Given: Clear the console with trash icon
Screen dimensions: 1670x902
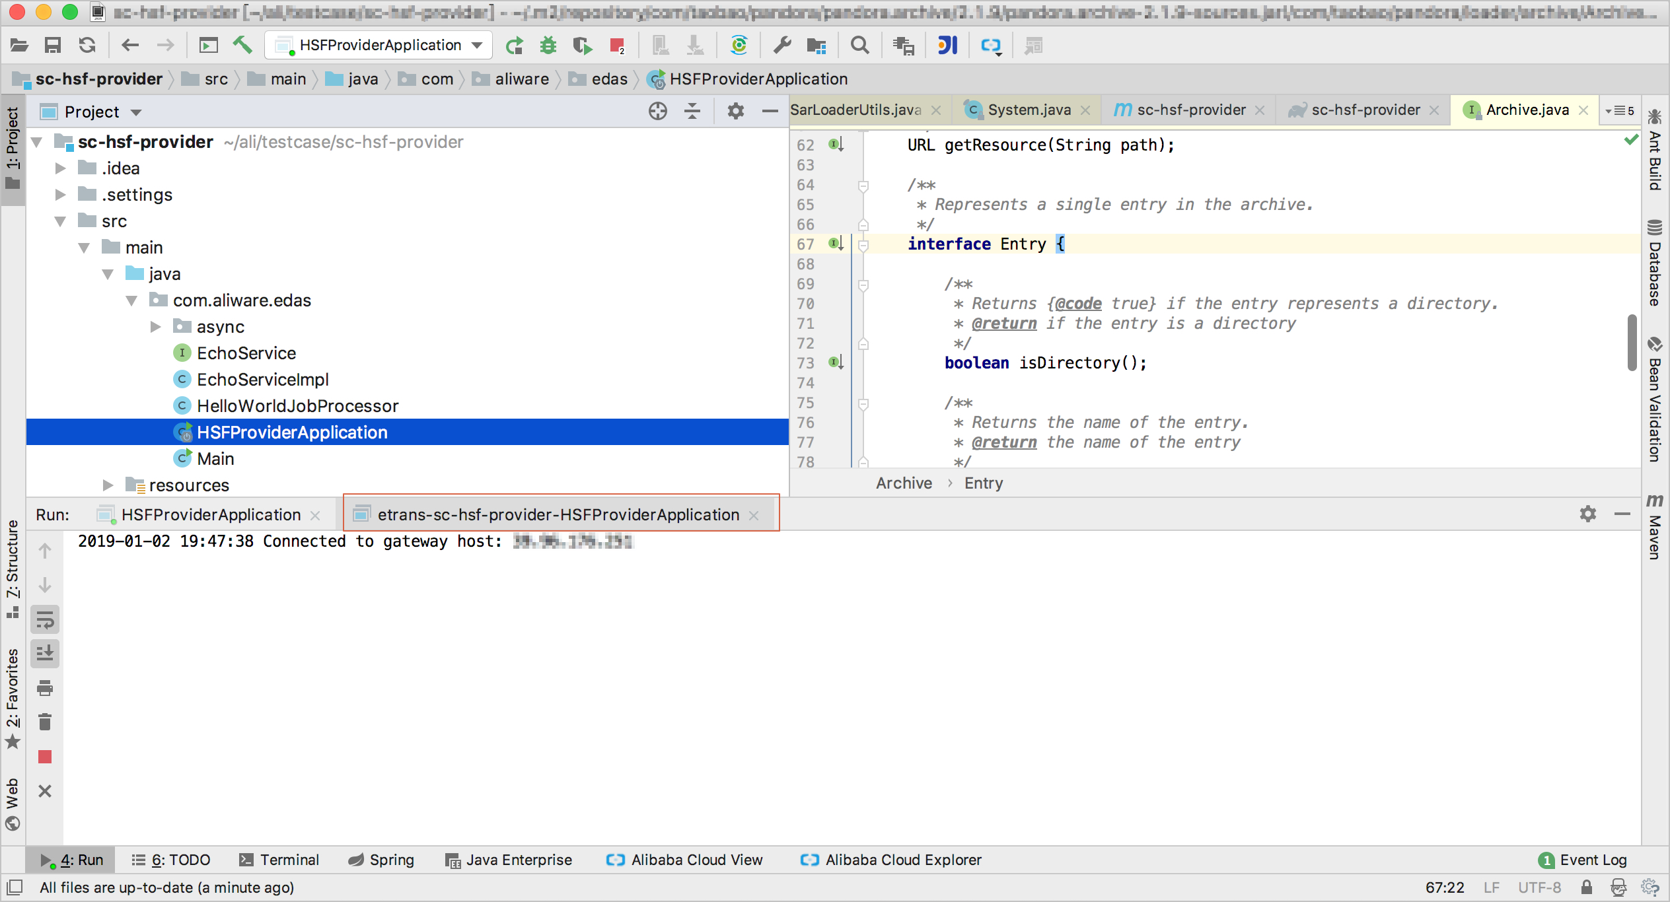Looking at the screenshot, I should (x=45, y=722).
